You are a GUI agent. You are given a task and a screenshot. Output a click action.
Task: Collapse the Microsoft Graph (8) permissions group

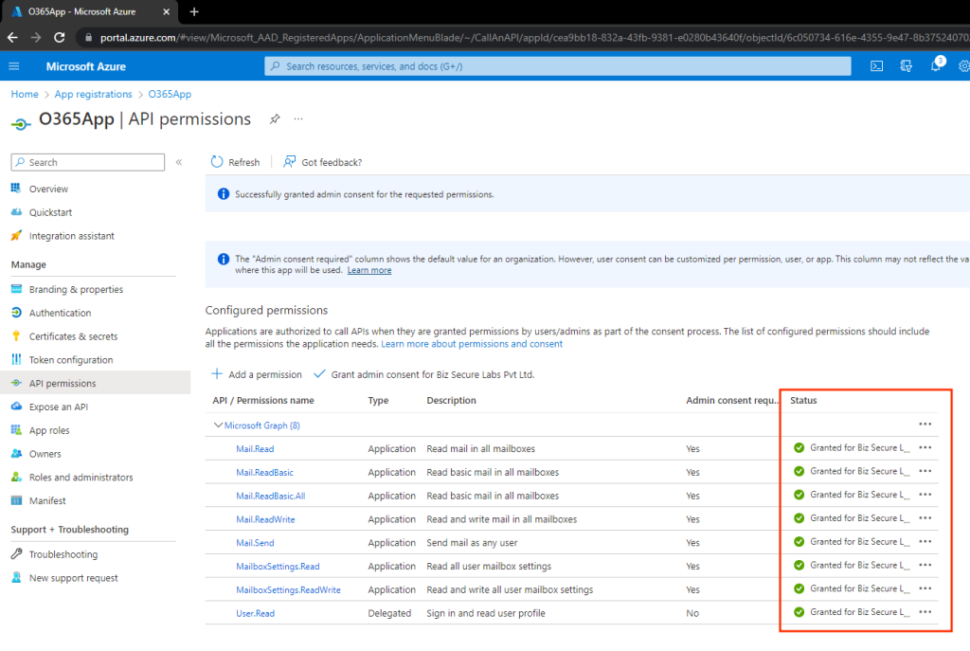click(x=219, y=425)
